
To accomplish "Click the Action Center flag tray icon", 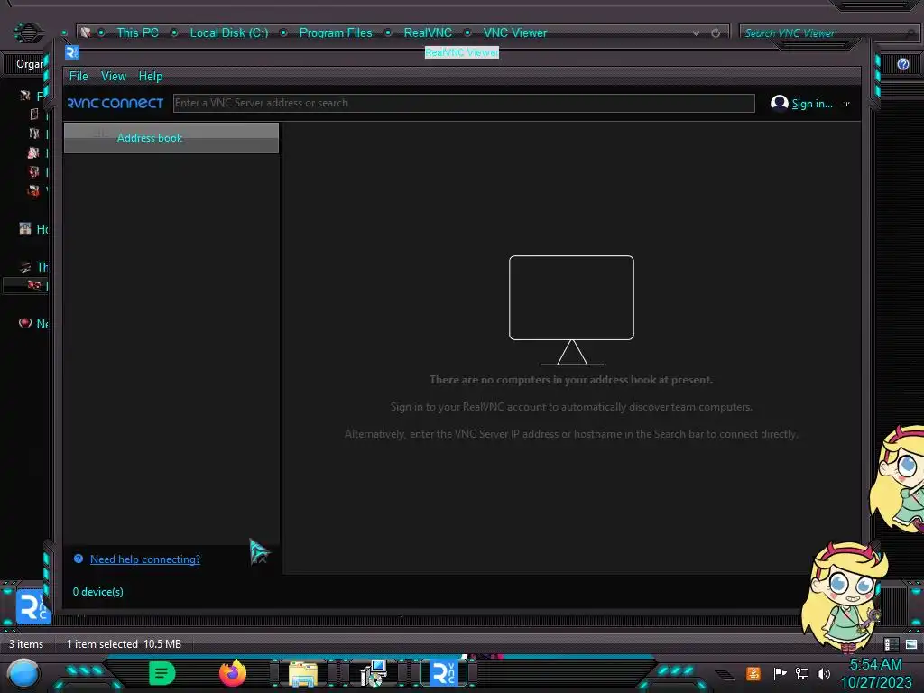I will (779, 673).
